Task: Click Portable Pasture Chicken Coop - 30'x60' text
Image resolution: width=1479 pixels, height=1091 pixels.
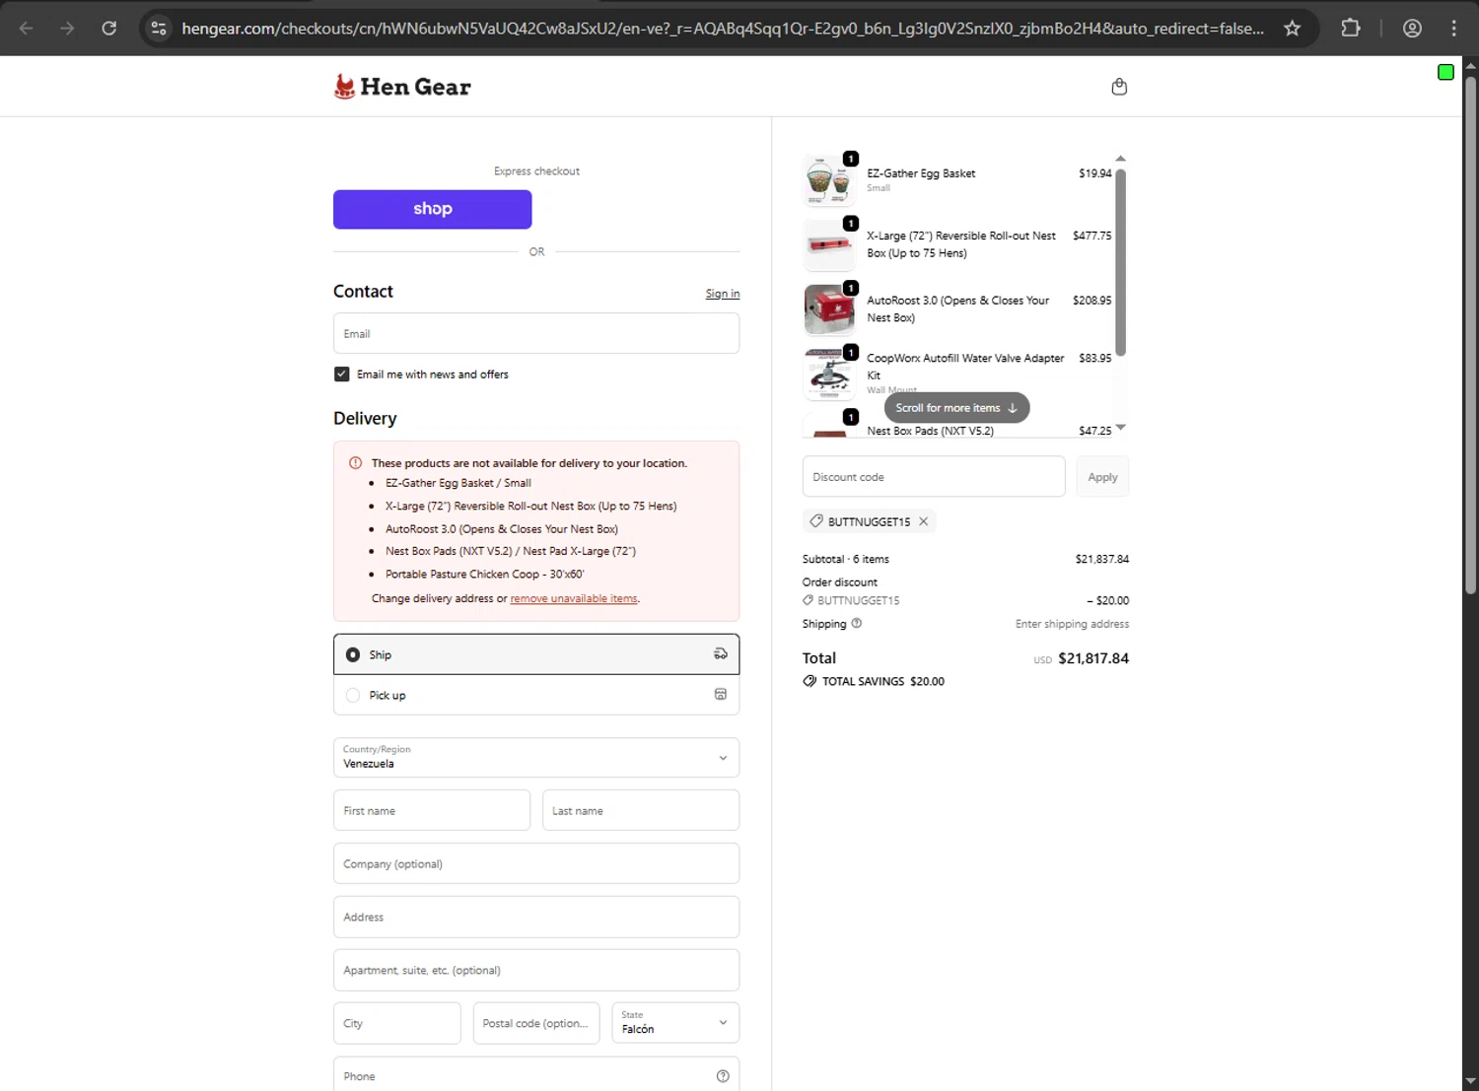Action: [x=484, y=575]
